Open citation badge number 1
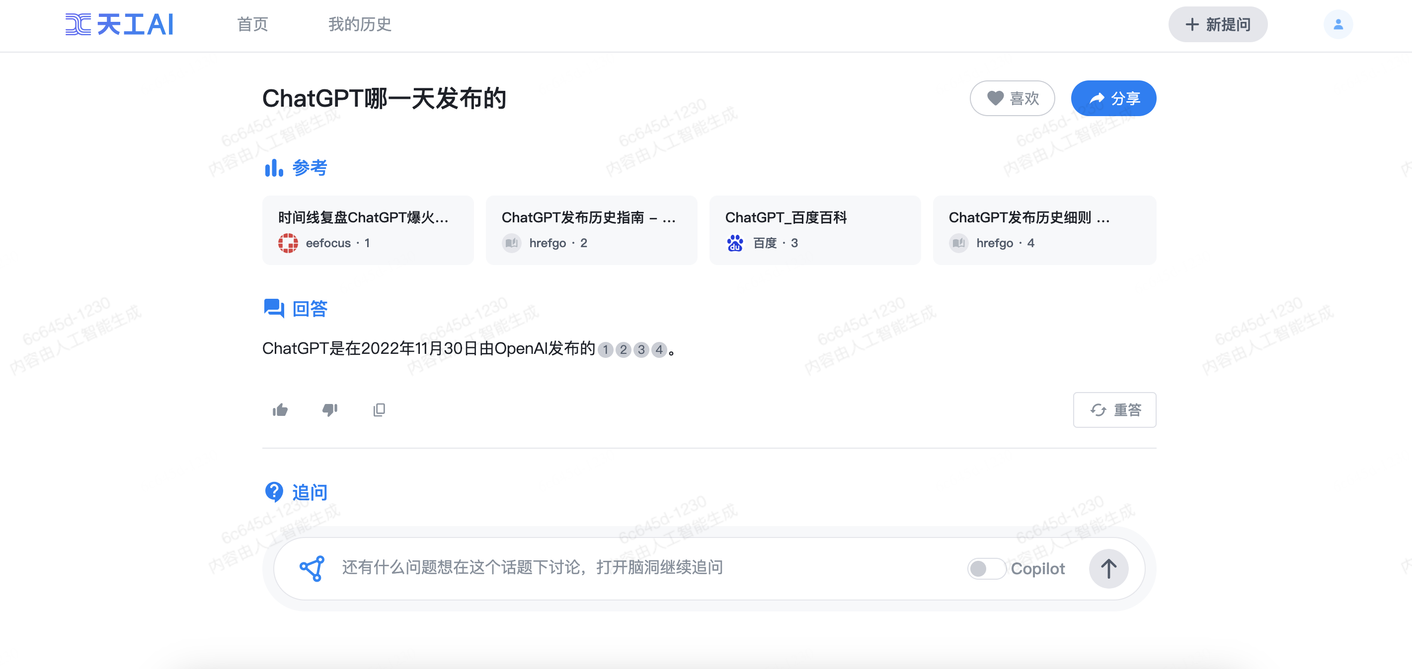Image resolution: width=1412 pixels, height=669 pixels. 605,350
